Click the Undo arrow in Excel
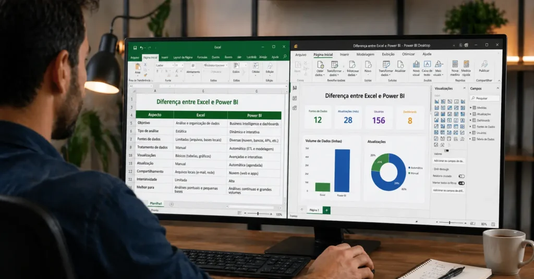Image resolution: width=534 pixels, height=279 pixels. pos(141,48)
